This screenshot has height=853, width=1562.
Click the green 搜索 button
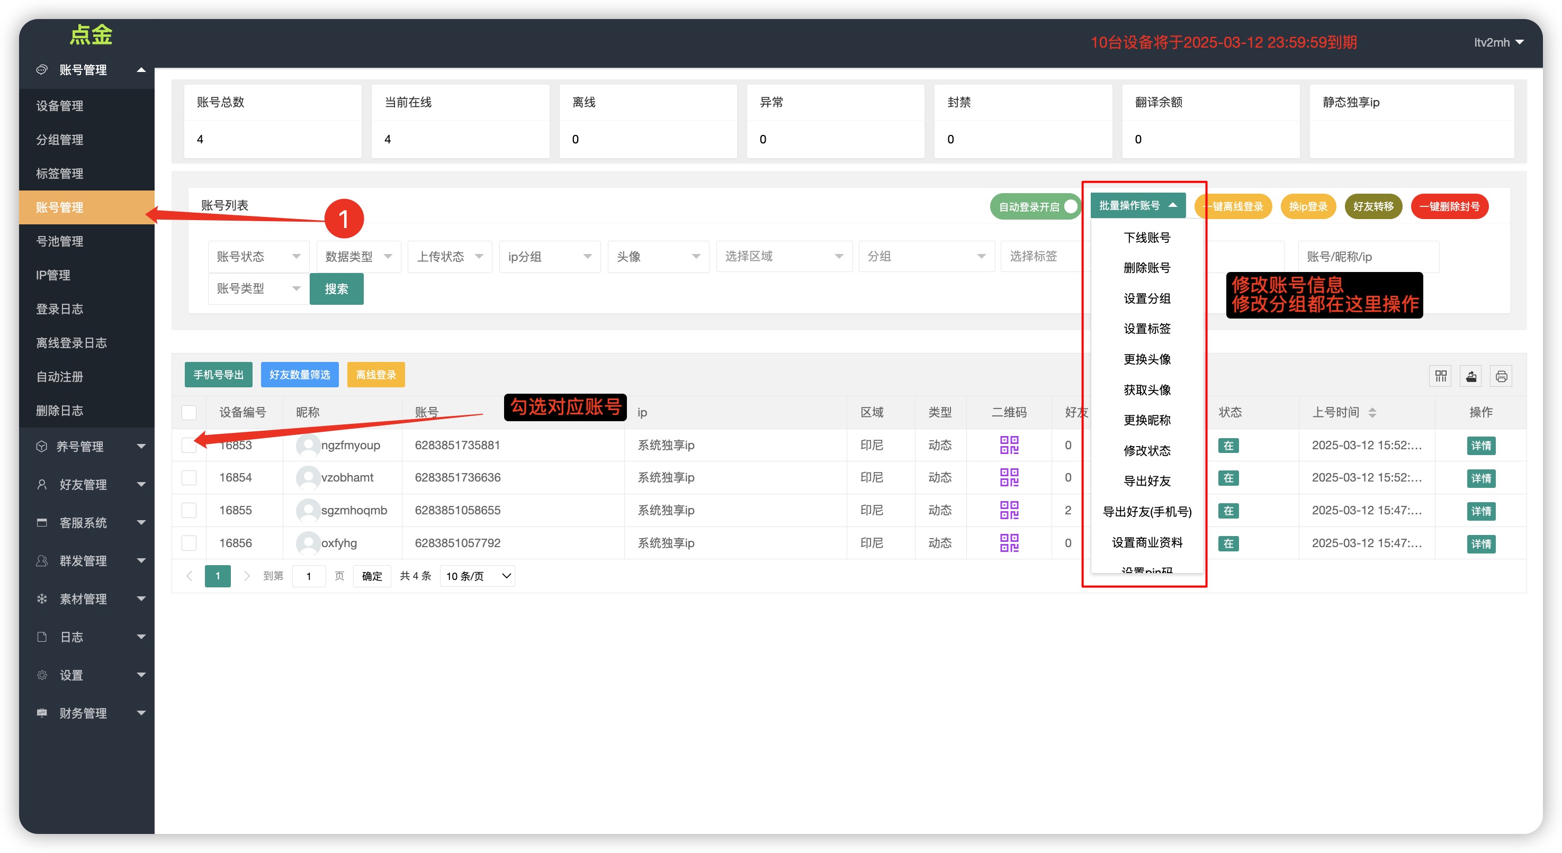(336, 288)
